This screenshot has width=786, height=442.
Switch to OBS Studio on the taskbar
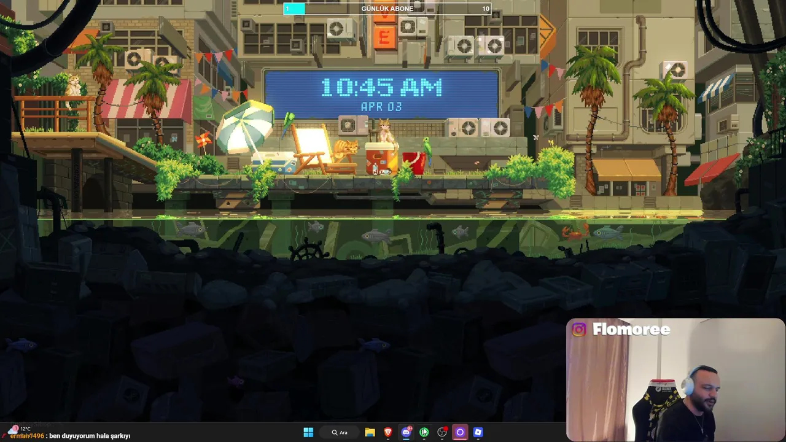pos(442,432)
